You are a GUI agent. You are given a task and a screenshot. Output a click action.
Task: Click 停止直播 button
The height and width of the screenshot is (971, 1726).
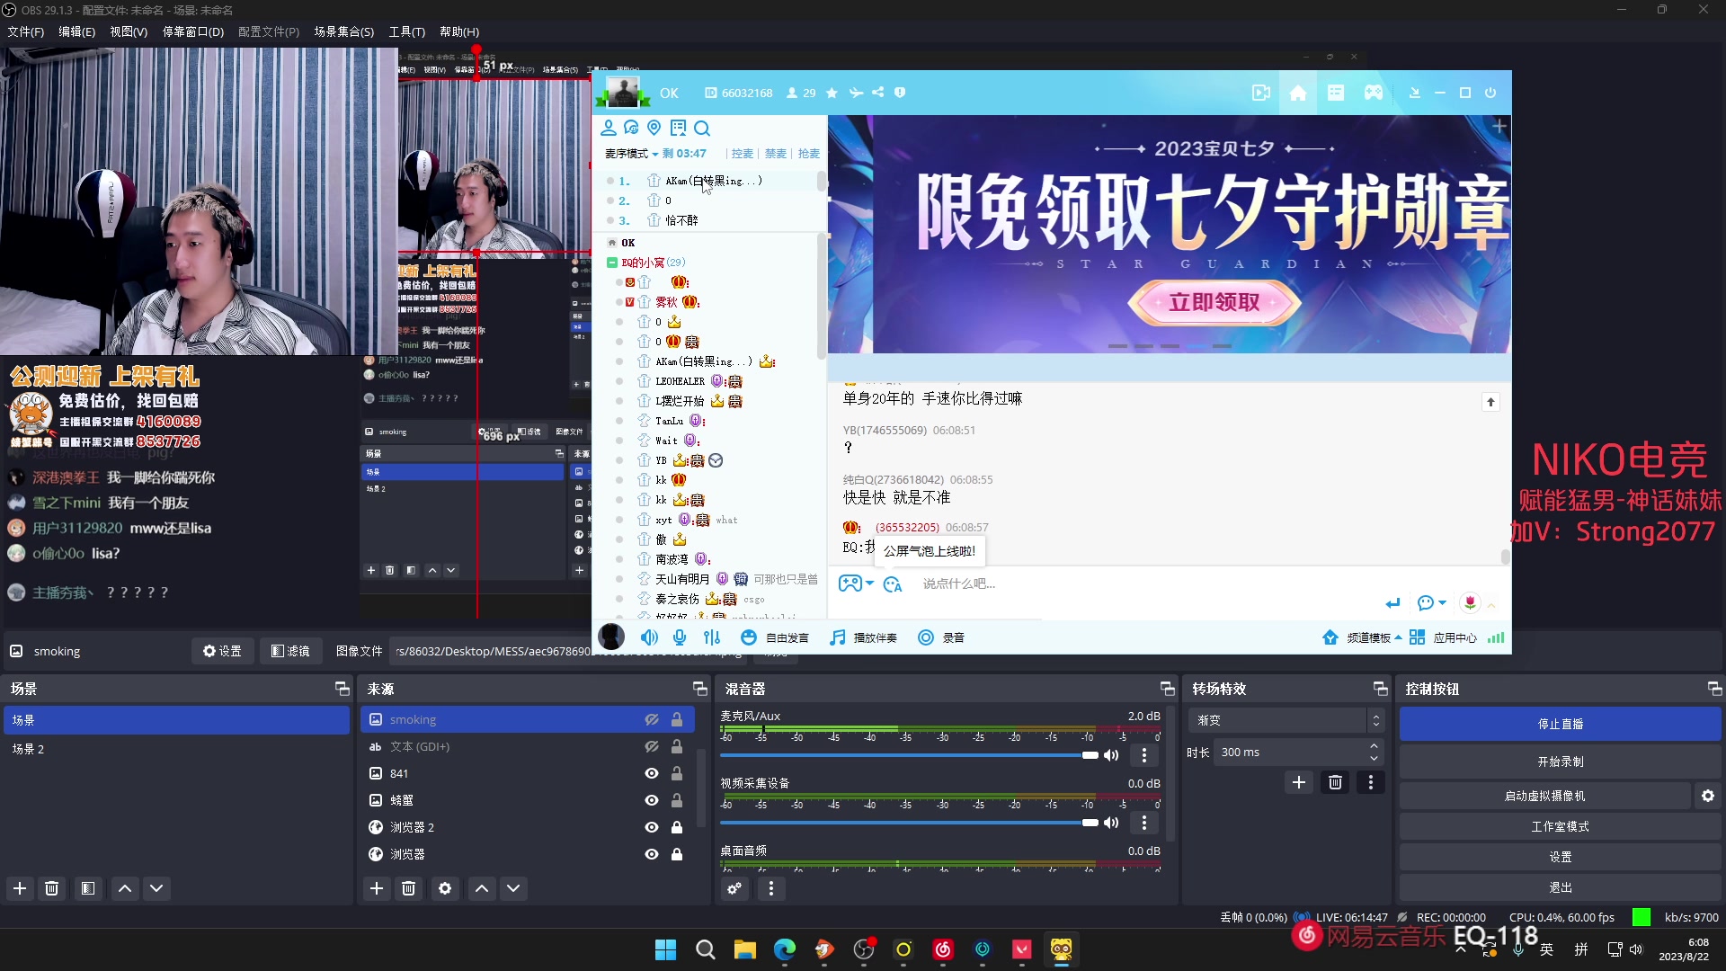pyautogui.click(x=1560, y=724)
